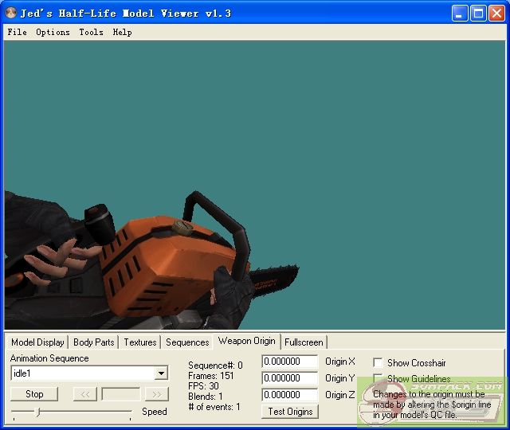Screen dimensions: 510x430
Task: Close the Model Viewer window
Action: coord(496,13)
